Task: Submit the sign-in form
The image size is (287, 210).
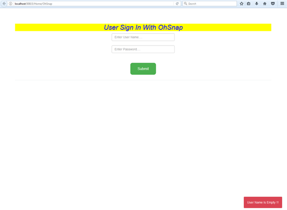Action: click(143, 69)
